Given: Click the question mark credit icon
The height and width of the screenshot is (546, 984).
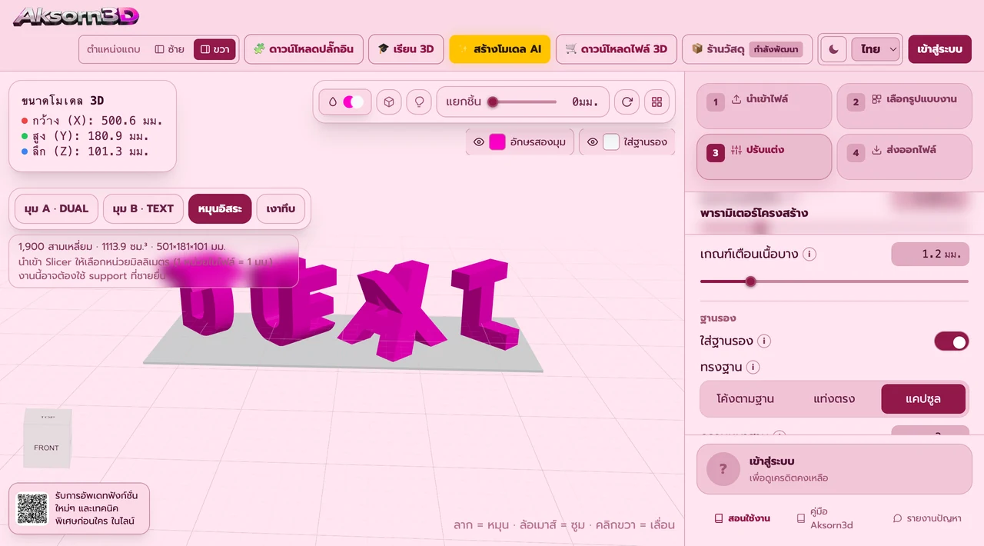Looking at the screenshot, I should coord(723,469).
